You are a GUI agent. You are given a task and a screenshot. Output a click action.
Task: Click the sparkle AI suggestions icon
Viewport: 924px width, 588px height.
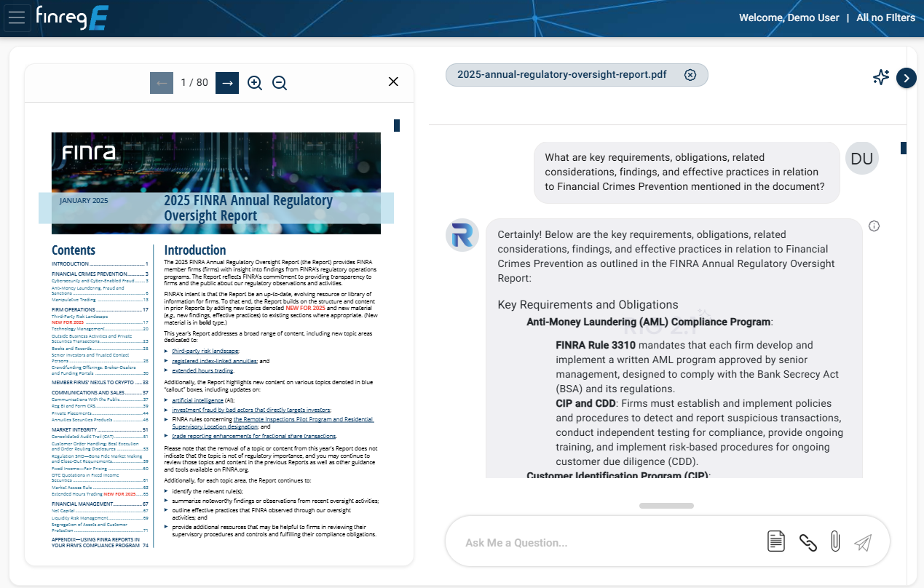tap(881, 77)
